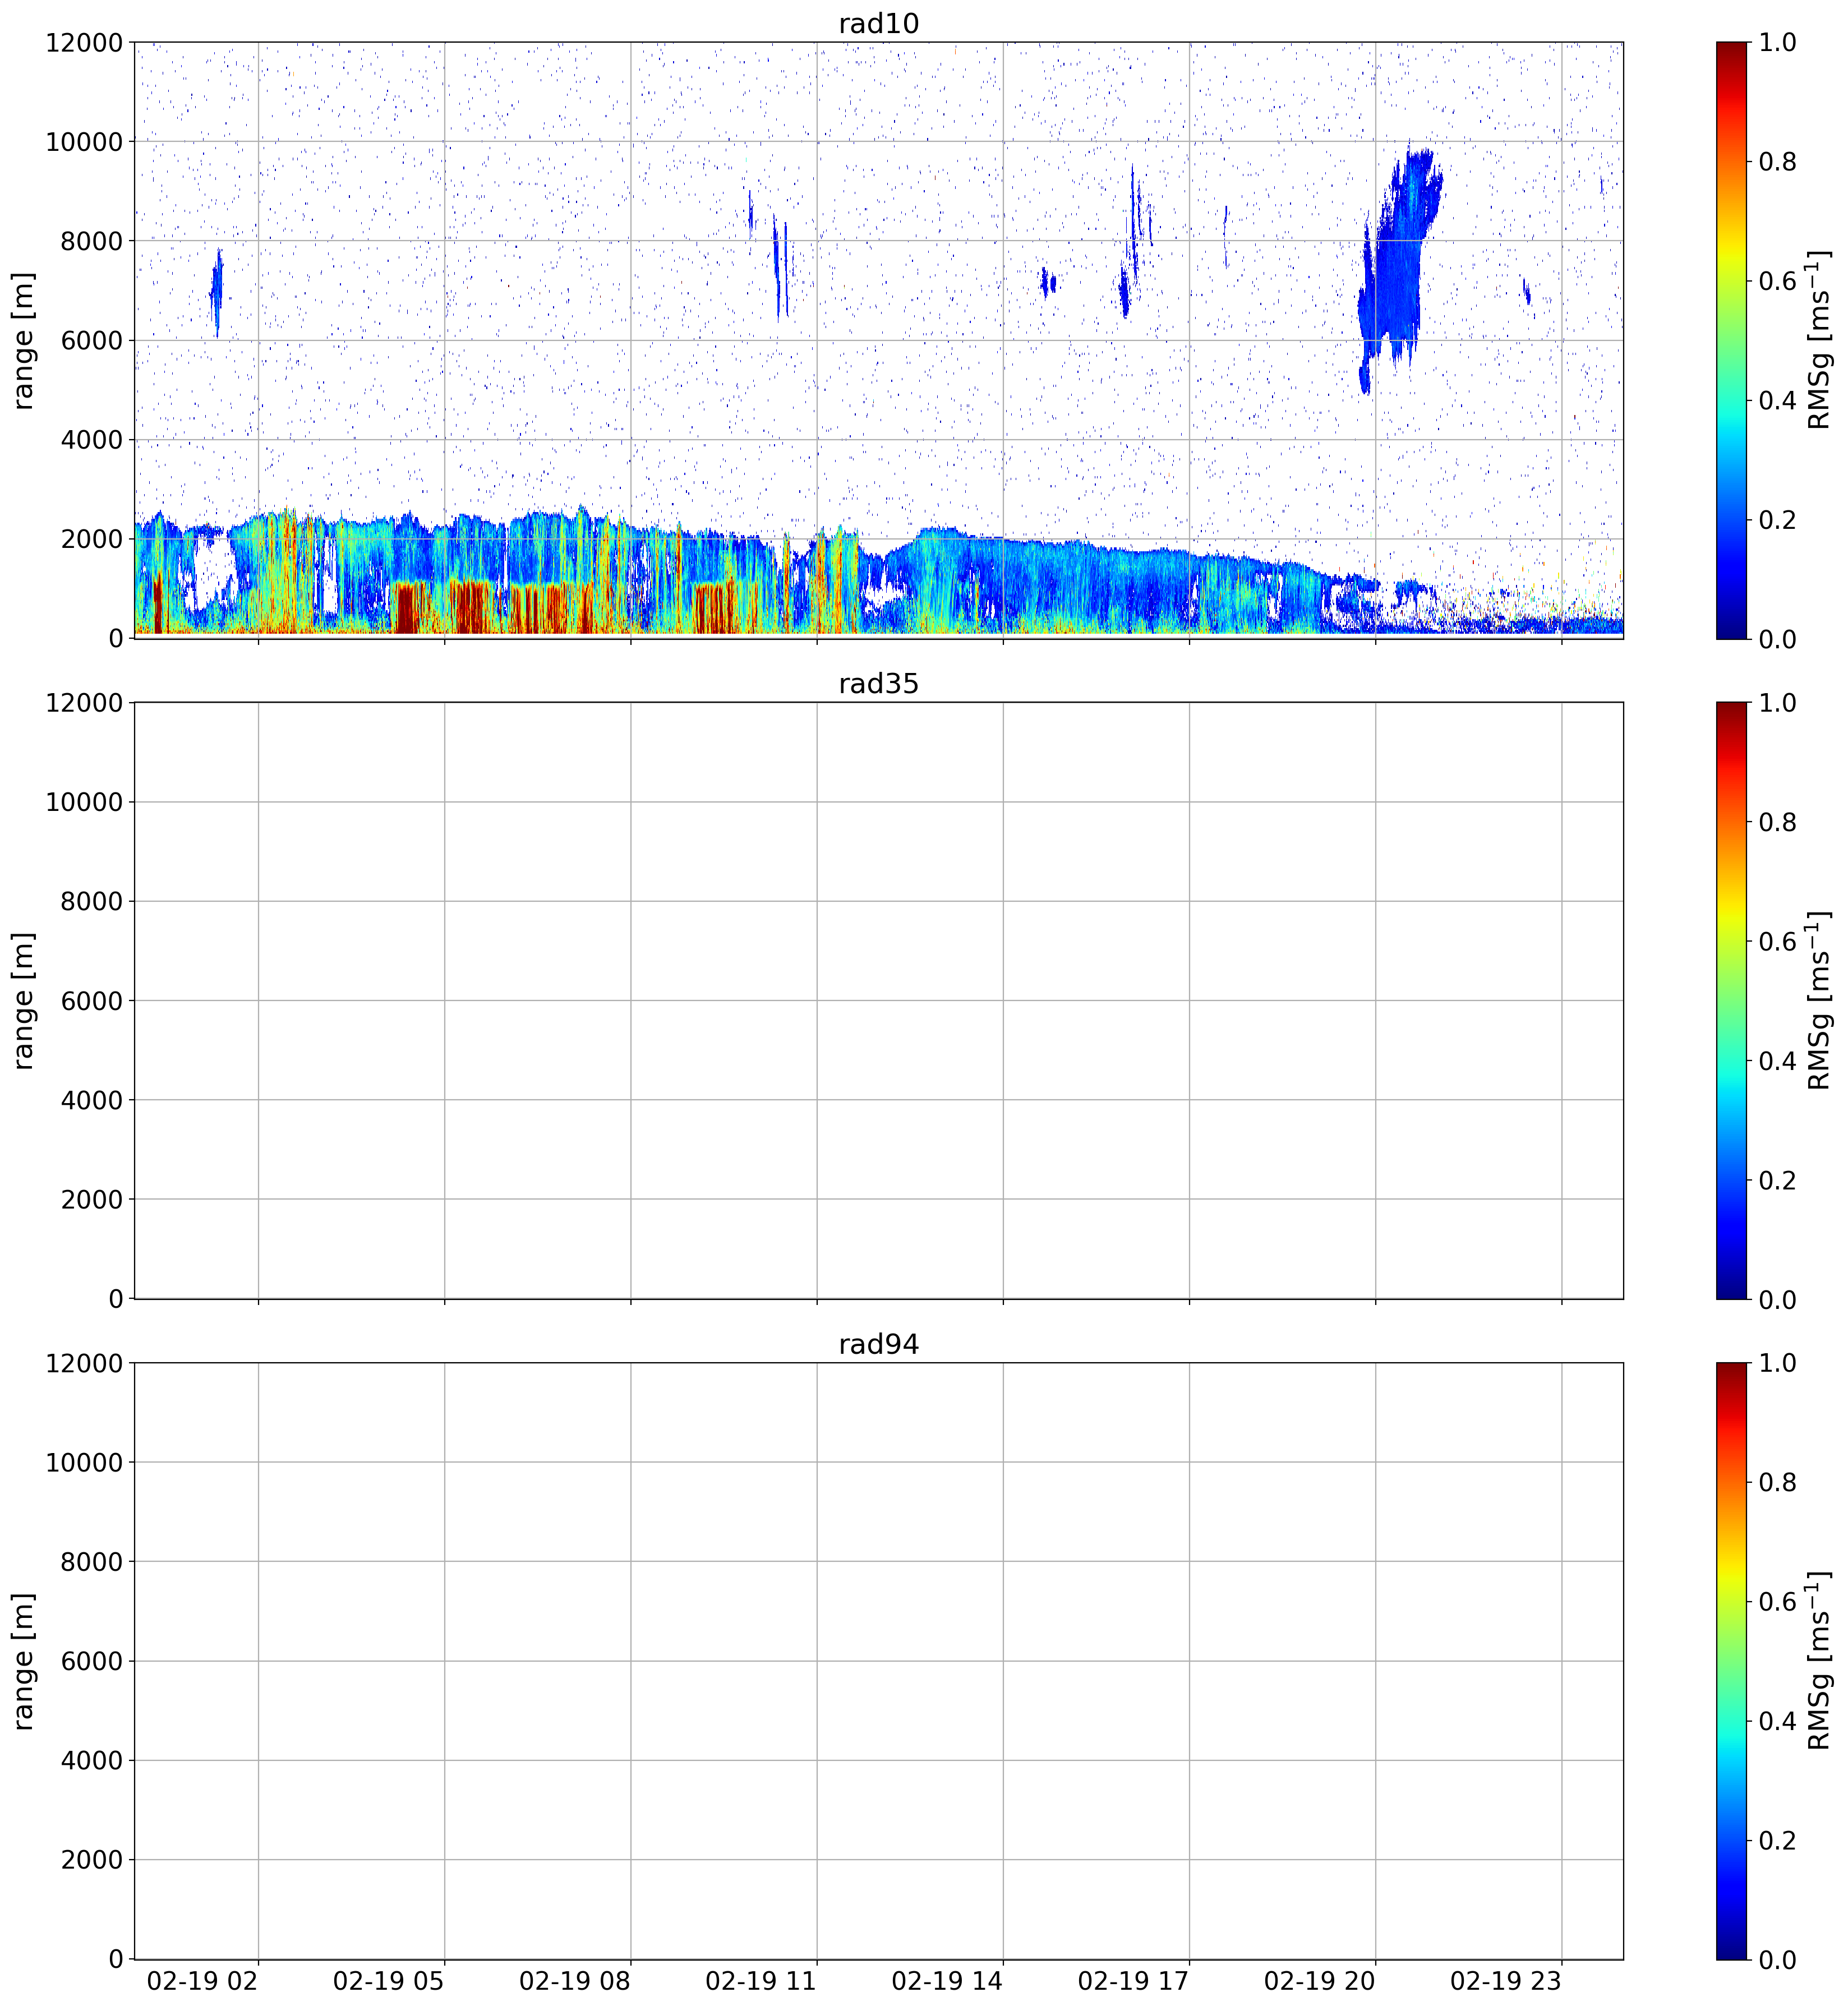Screen dimensions: 1848x2006
Task: Select the rad94 panel colorbar
Action: pos(1731,1660)
